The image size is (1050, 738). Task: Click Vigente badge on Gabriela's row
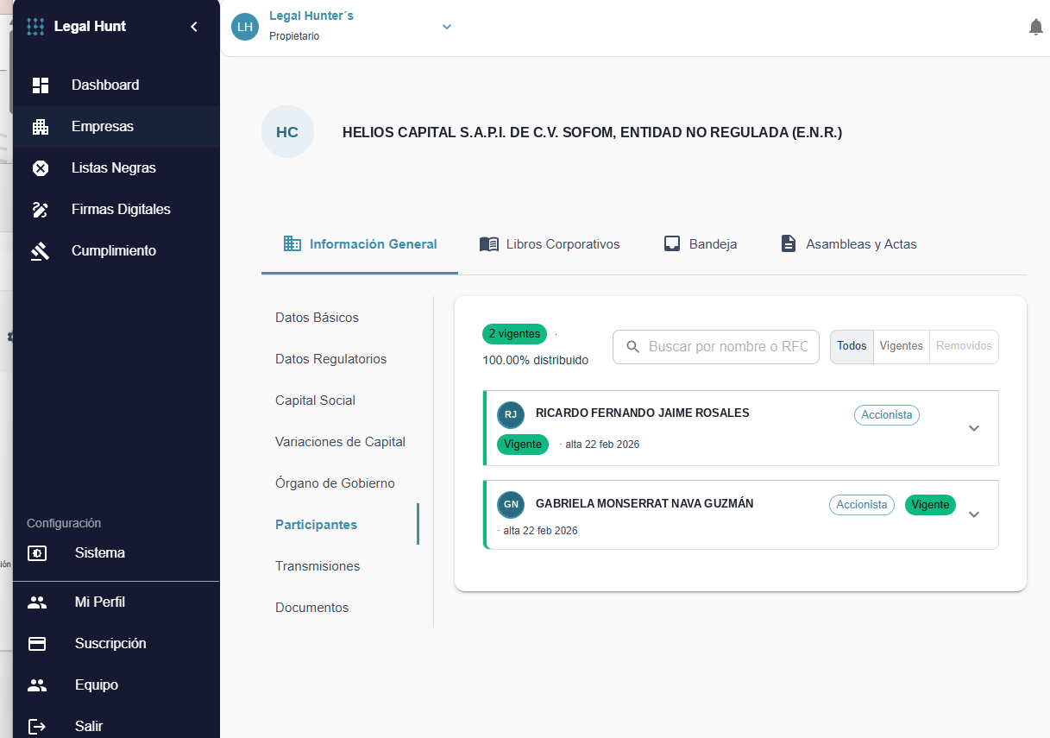coord(930,505)
